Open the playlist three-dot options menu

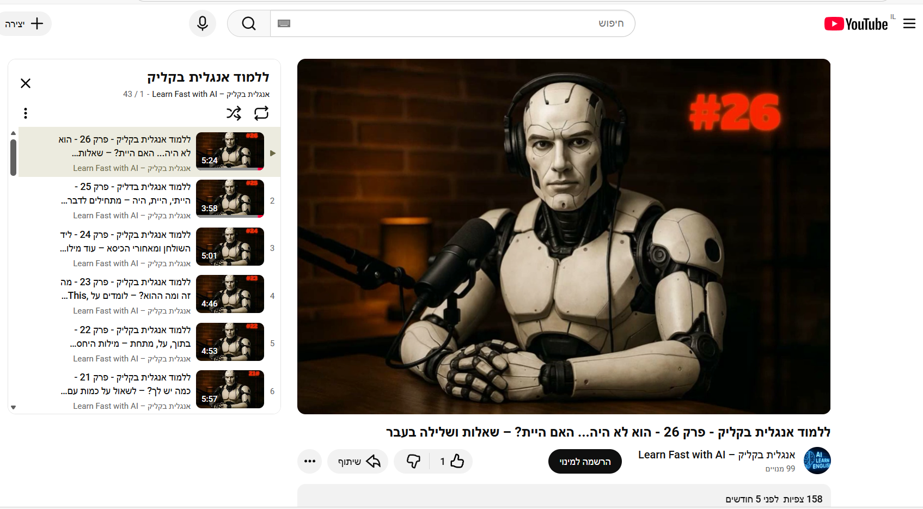click(x=26, y=113)
